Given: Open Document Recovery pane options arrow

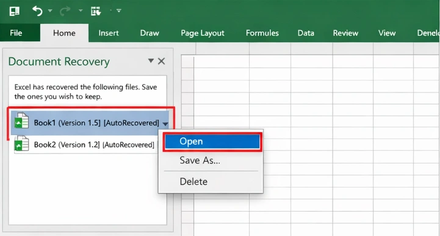Looking at the screenshot, I should (x=151, y=61).
